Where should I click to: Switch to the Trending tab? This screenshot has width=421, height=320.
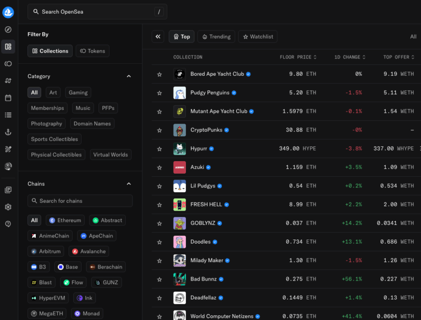pos(216,36)
